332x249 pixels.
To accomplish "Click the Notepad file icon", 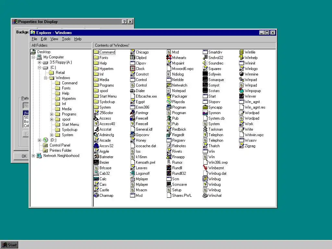I will click(169, 91).
